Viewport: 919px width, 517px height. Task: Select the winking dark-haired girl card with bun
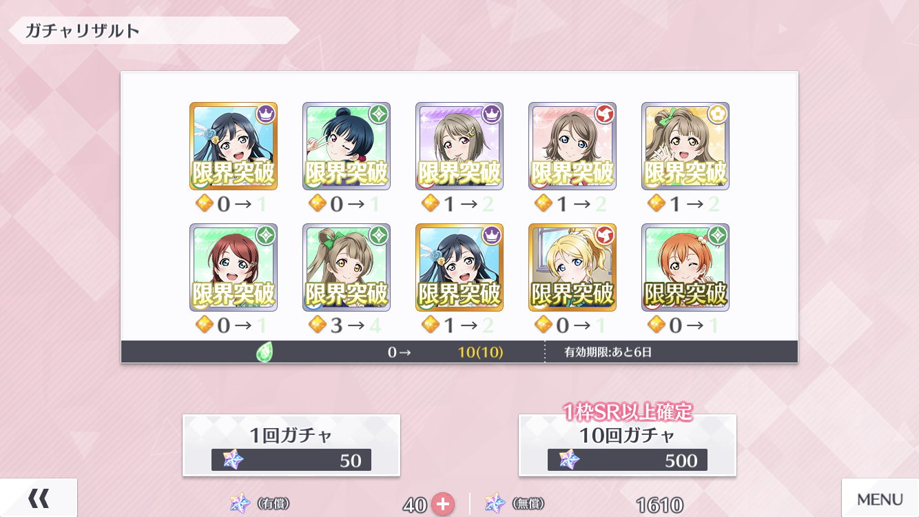pos(347,146)
